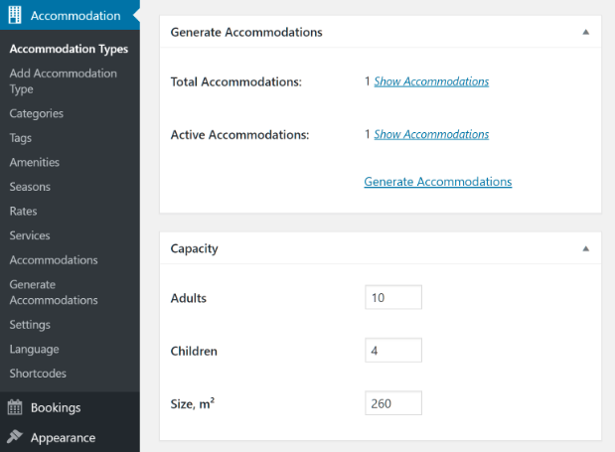Screen dimensions: 615x452
Task: Open Add Accommodation Type submenu item
Action: pyautogui.click(x=63, y=80)
